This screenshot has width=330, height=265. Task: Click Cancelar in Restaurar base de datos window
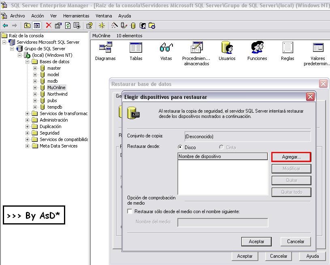point(279,256)
